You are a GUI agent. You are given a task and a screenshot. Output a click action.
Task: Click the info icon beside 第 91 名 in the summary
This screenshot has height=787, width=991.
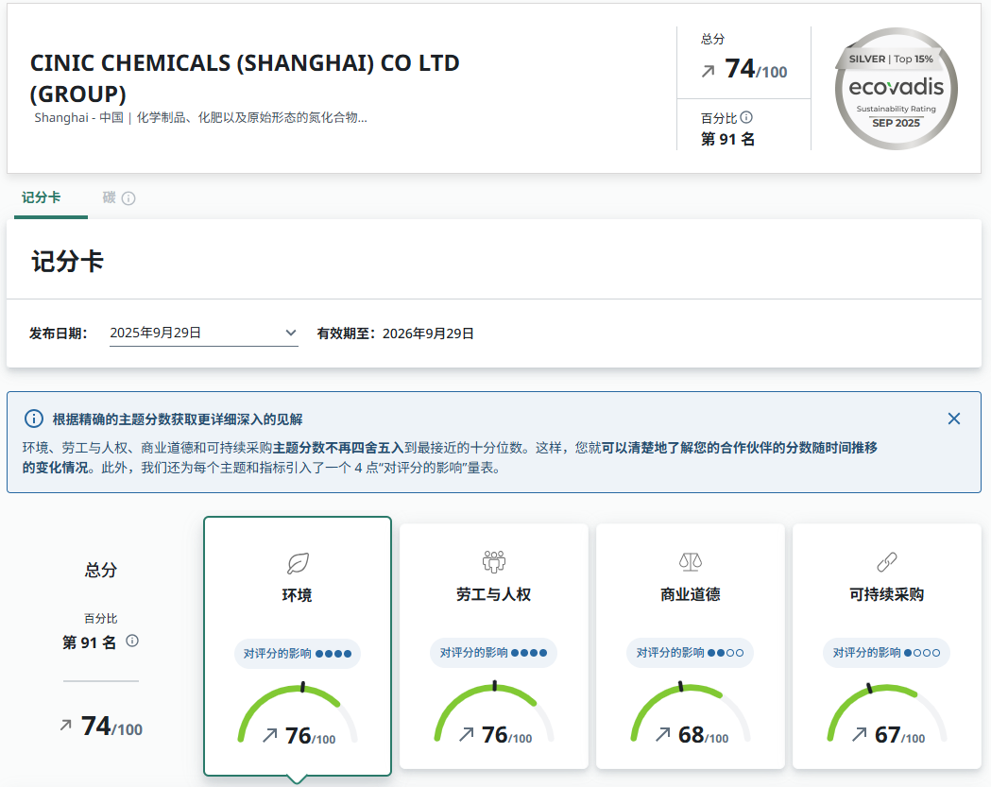(132, 642)
